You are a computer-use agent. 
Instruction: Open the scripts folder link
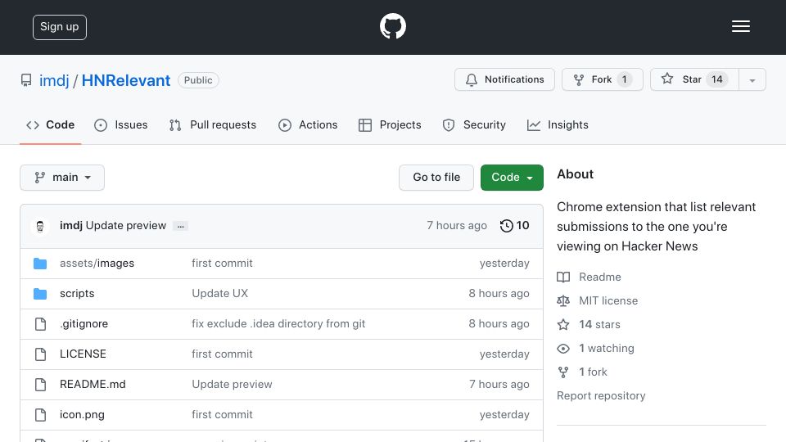click(77, 294)
